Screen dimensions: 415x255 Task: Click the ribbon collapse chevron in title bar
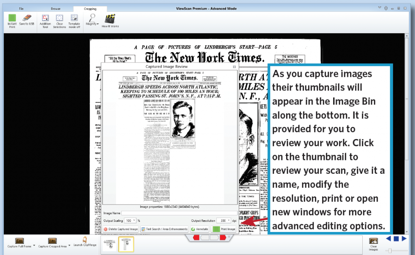pyautogui.click(x=379, y=8)
